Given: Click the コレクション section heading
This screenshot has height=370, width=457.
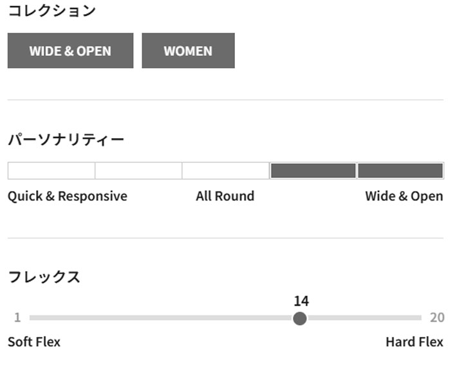Looking at the screenshot, I should click(51, 10).
